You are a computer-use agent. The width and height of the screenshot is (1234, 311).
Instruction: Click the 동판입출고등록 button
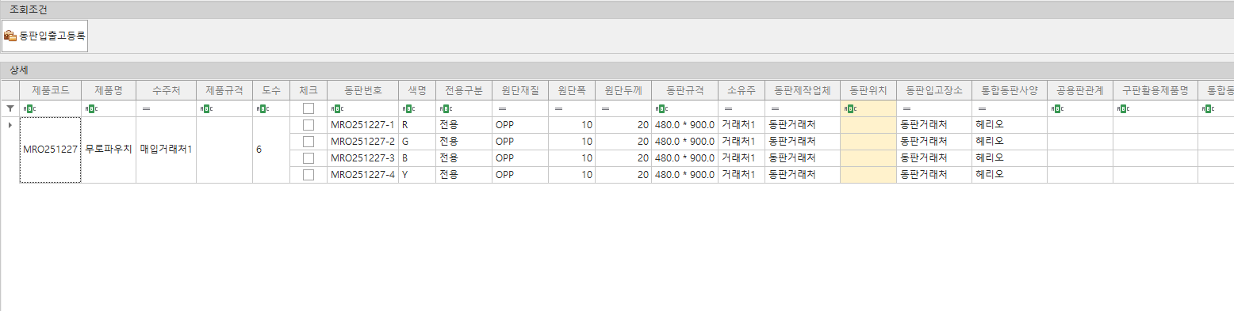point(44,36)
